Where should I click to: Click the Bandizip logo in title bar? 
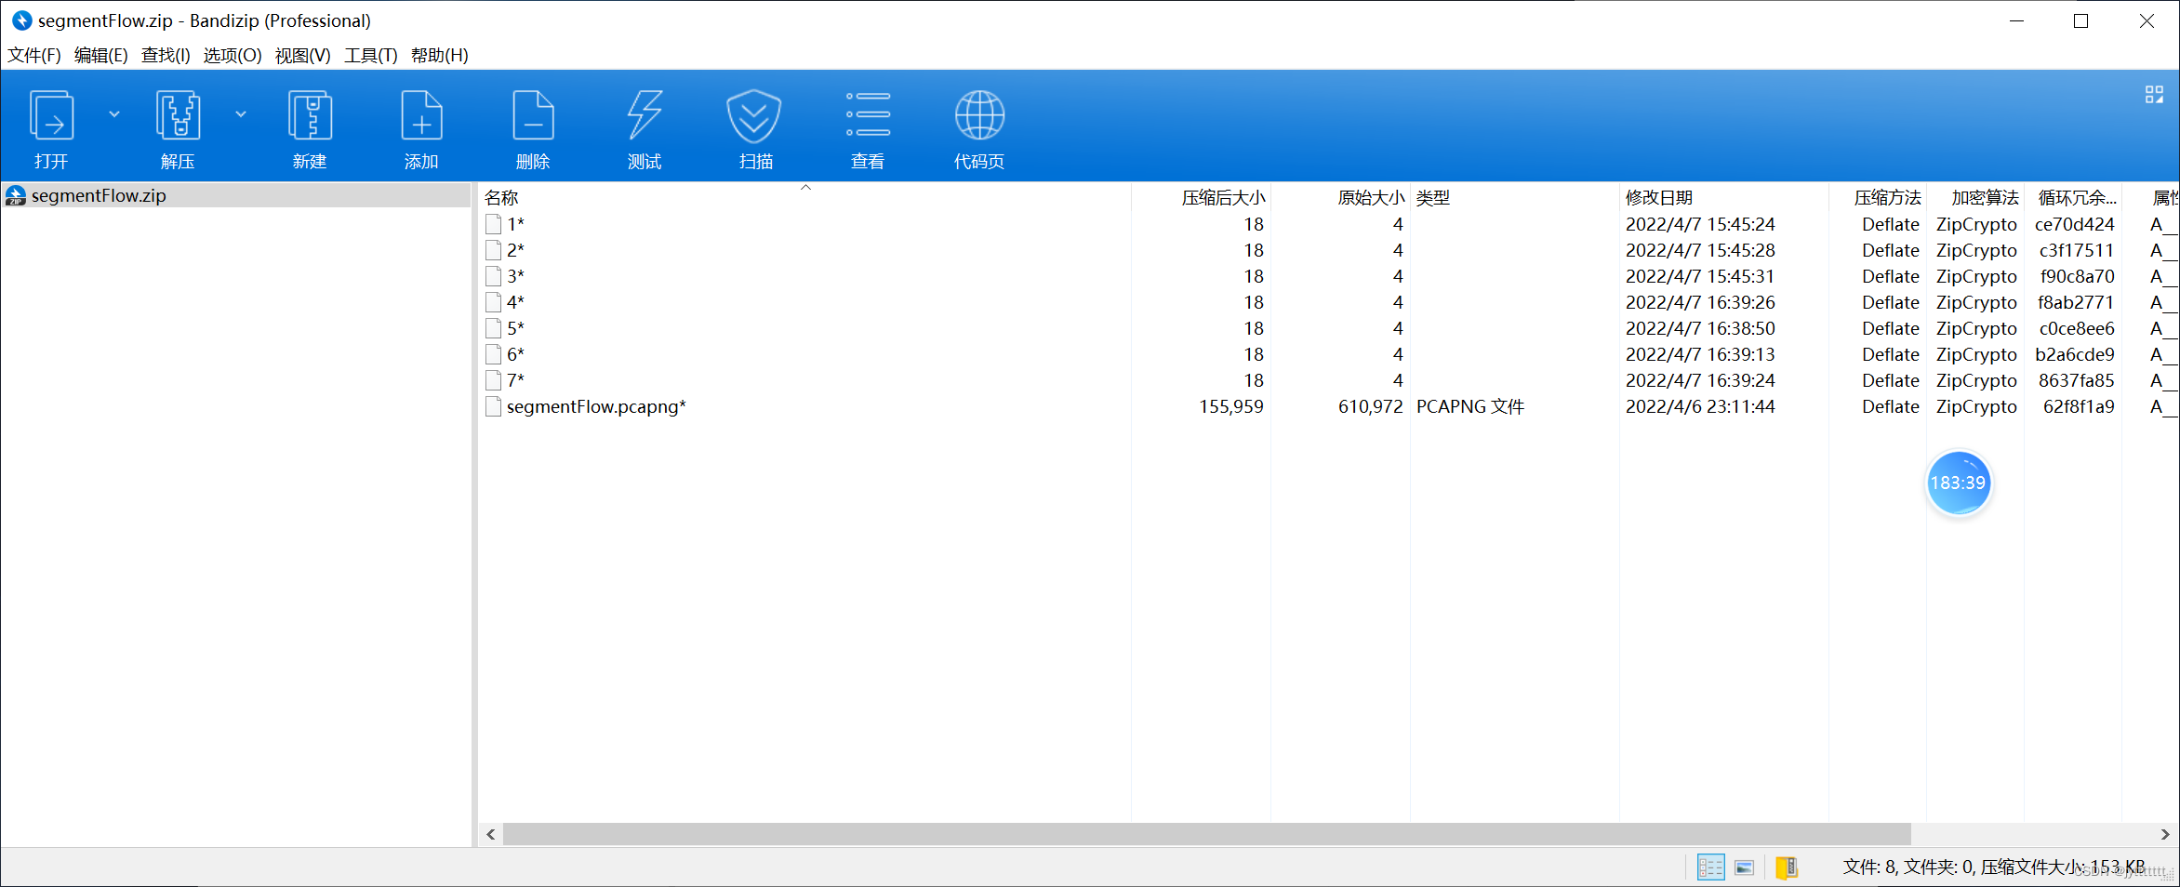(x=21, y=20)
